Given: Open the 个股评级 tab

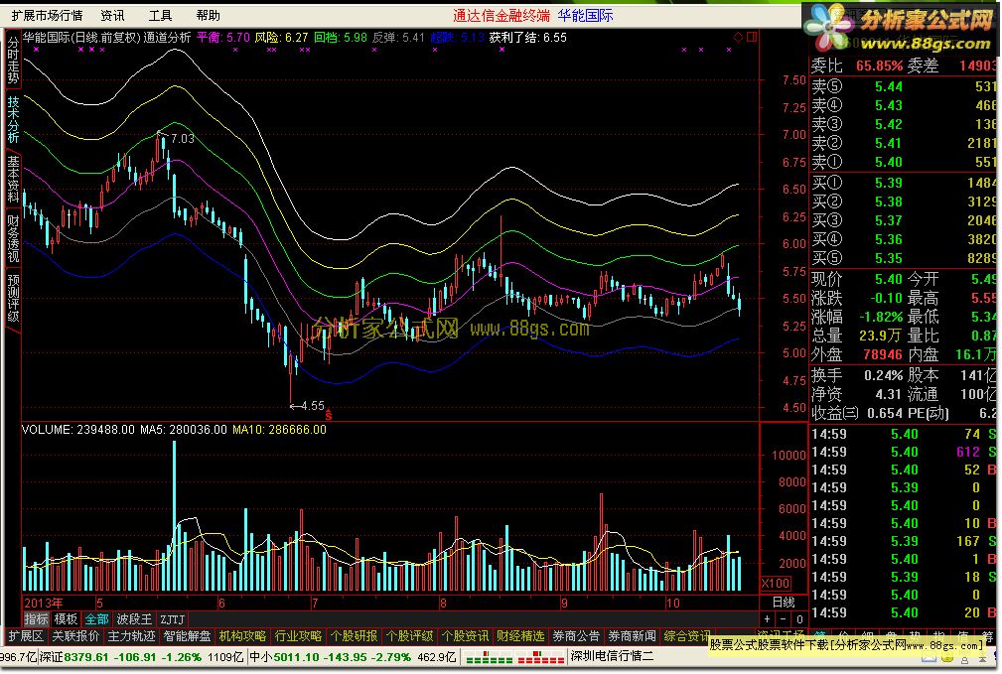Looking at the screenshot, I should (x=409, y=636).
